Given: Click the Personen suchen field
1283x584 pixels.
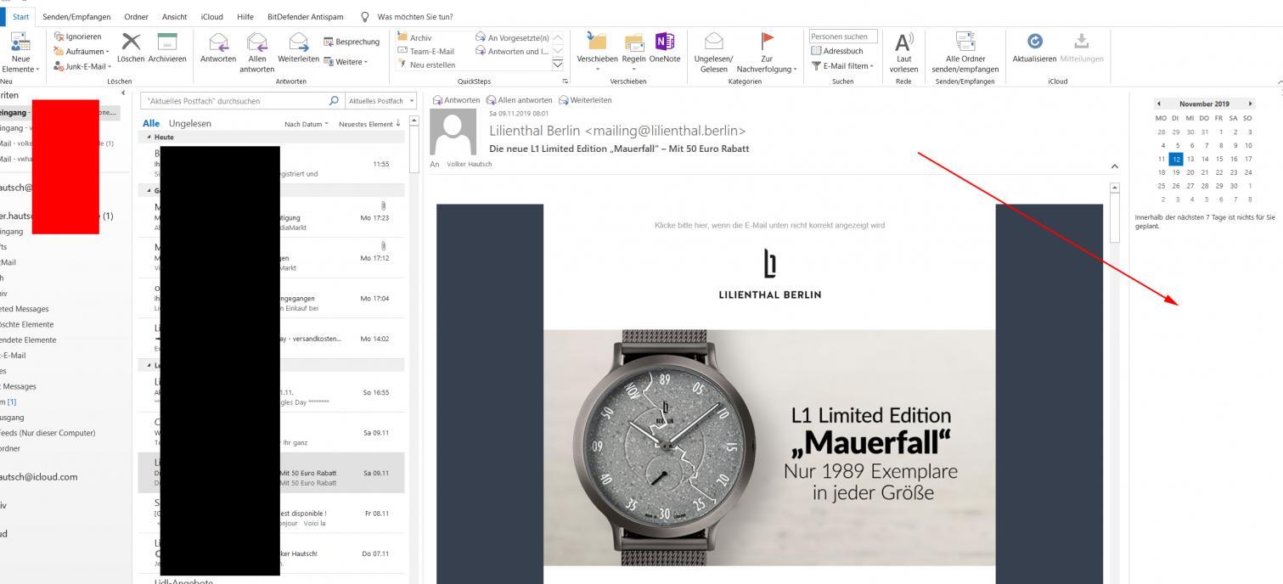Looking at the screenshot, I should coord(843,37).
